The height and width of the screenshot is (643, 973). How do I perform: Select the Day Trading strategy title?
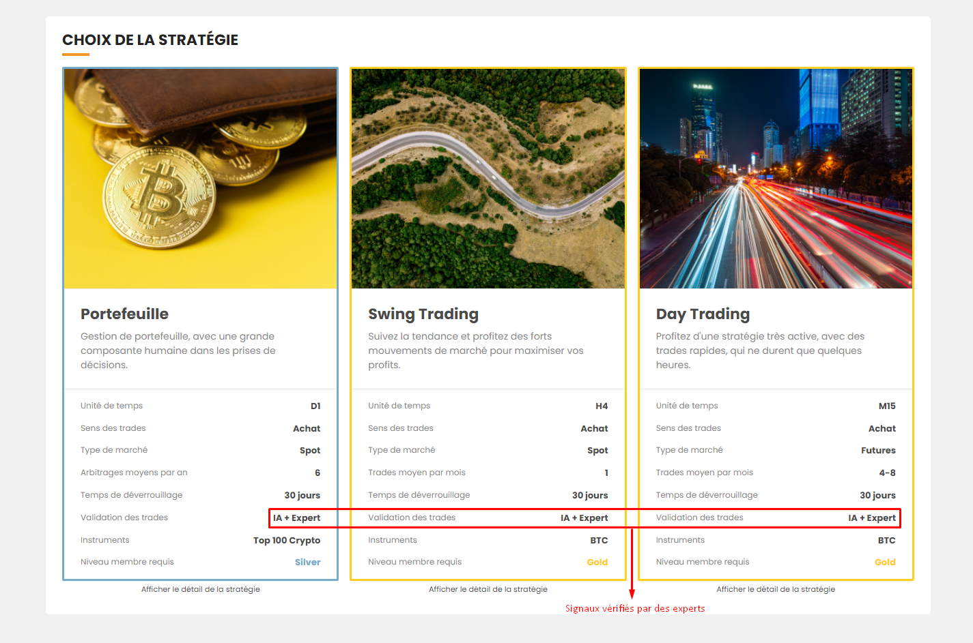click(703, 314)
